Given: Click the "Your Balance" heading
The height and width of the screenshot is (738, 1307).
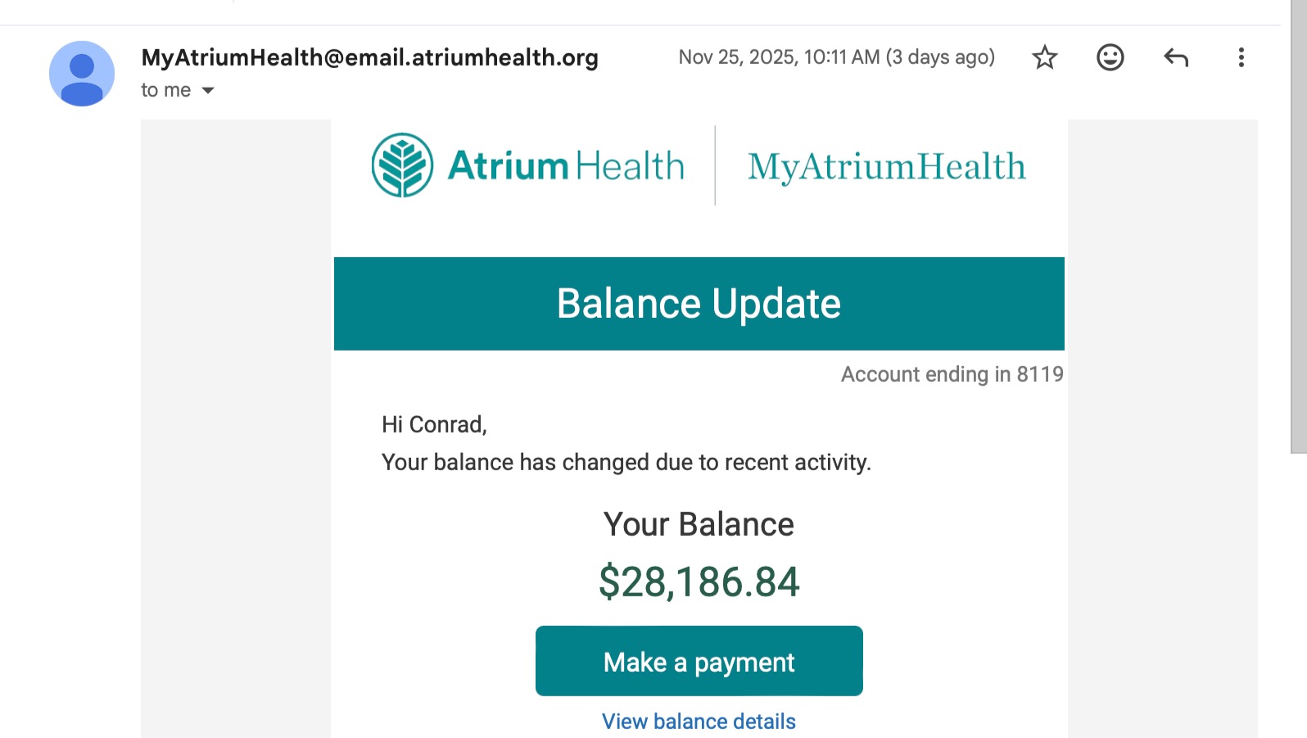Looking at the screenshot, I should [x=699, y=524].
